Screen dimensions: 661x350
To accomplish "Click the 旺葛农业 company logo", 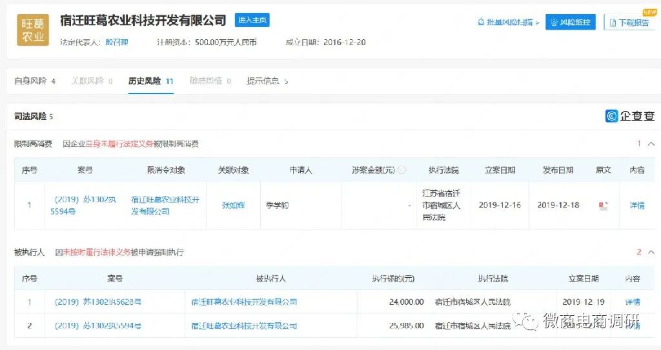I will click(x=32, y=30).
